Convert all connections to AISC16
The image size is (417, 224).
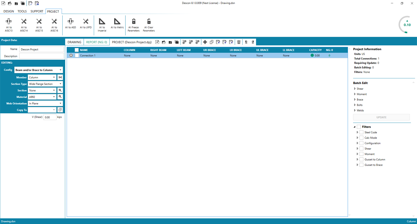coord(54,21)
